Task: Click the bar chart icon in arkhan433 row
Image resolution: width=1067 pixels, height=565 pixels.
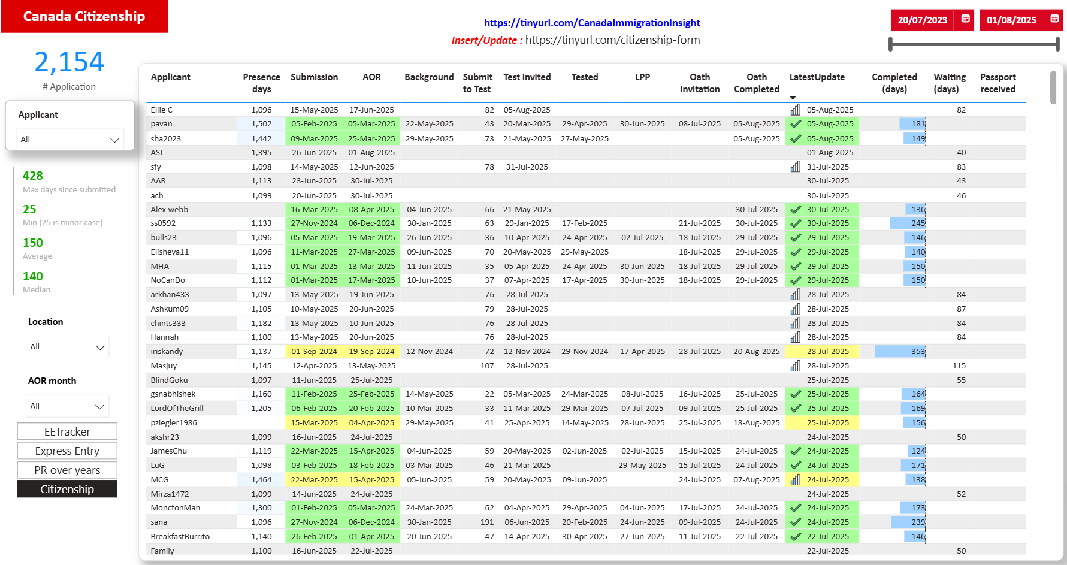Action: click(796, 294)
